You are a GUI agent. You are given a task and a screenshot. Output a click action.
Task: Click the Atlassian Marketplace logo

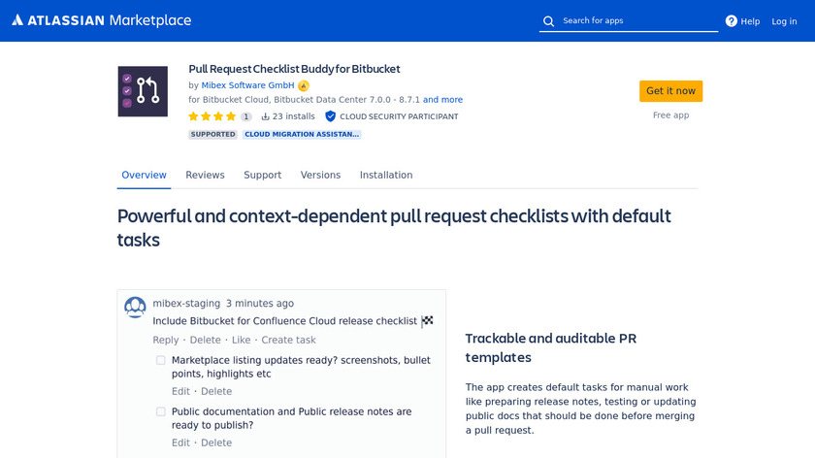[x=102, y=20]
